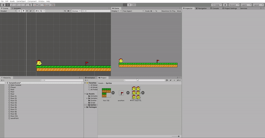Click the grid snapping icon after the Local button
265x138 pixels.
(x=53, y=5)
